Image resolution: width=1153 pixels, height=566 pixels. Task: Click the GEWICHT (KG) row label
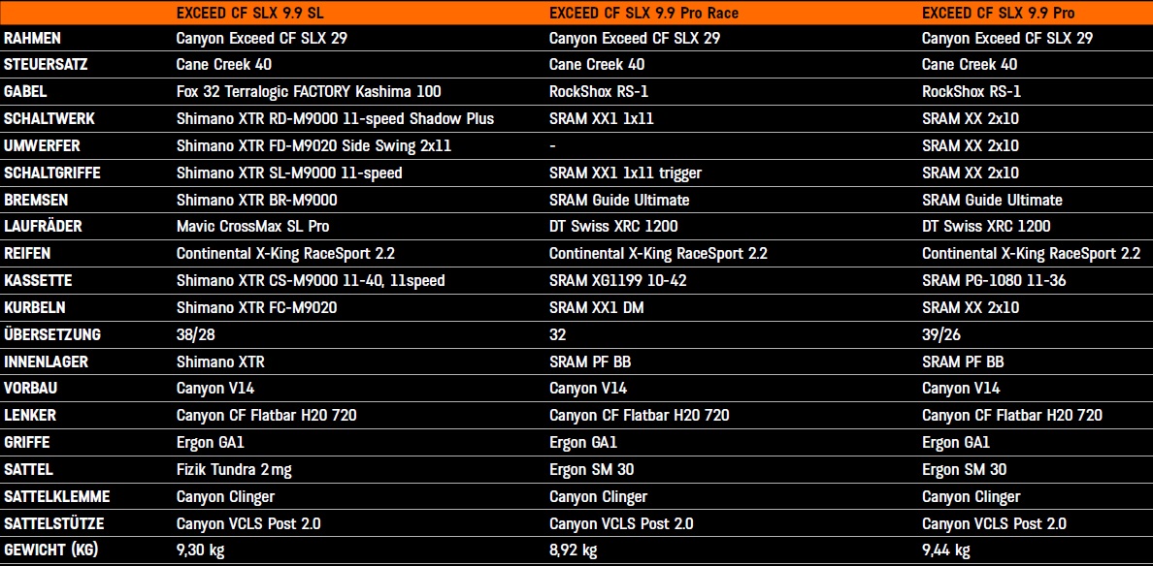51,551
